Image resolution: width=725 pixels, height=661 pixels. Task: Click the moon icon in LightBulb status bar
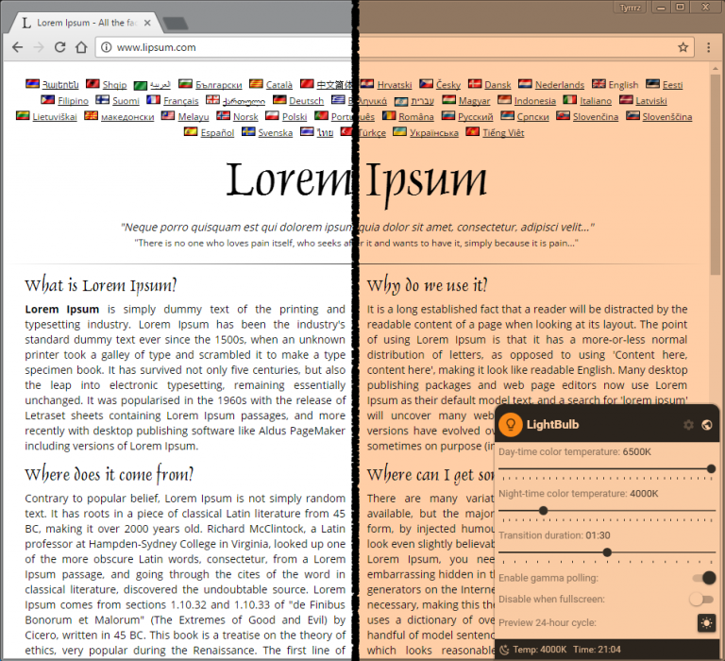click(x=504, y=650)
